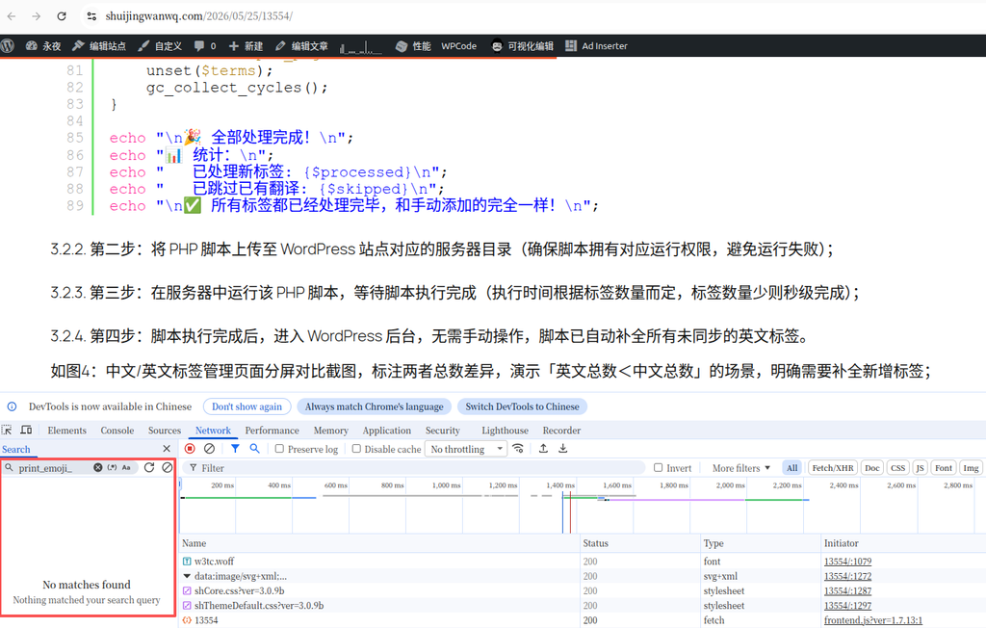Viewport: 986px width, 628px height.
Task: Clear search results icon
Action: pos(168,467)
